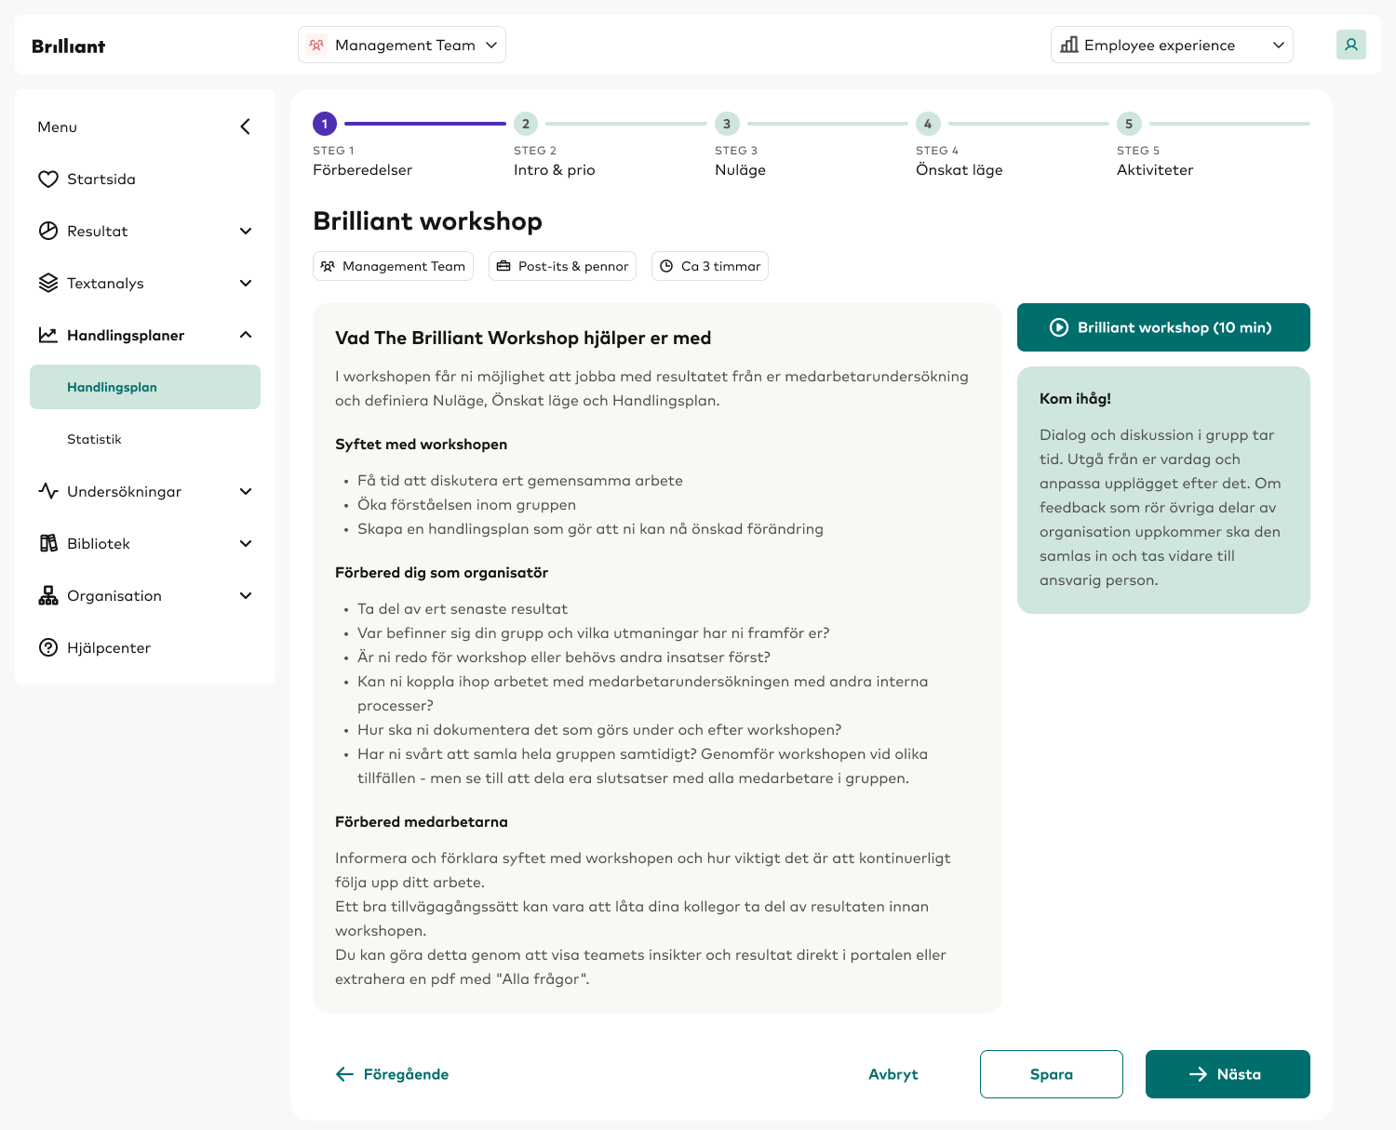Open the Management Team dropdown
Image resolution: width=1396 pixels, height=1130 pixels.
click(x=402, y=45)
